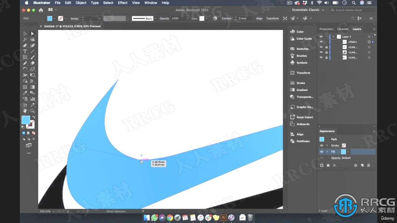The width and height of the screenshot is (397, 223).
Task: Select the Direct Selection tool (white arrow)
Action: point(33,33)
